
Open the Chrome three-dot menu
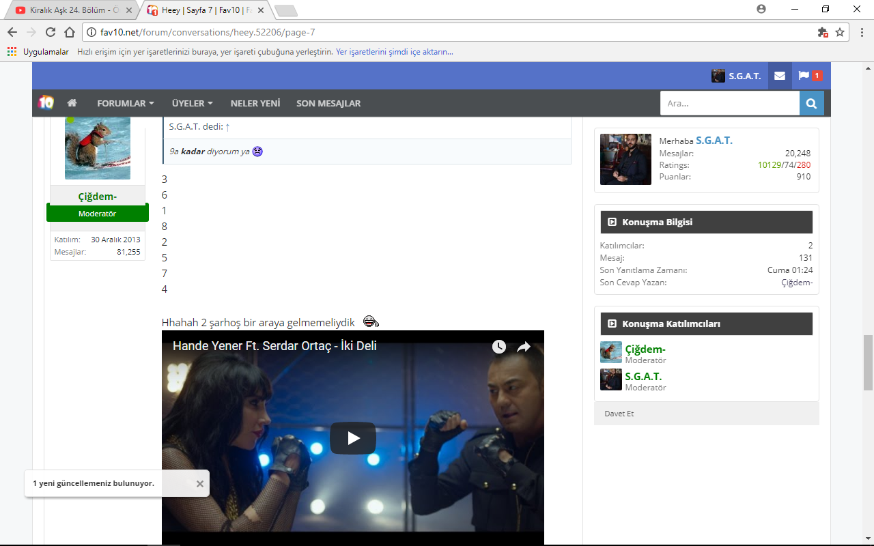coord(861,32)
